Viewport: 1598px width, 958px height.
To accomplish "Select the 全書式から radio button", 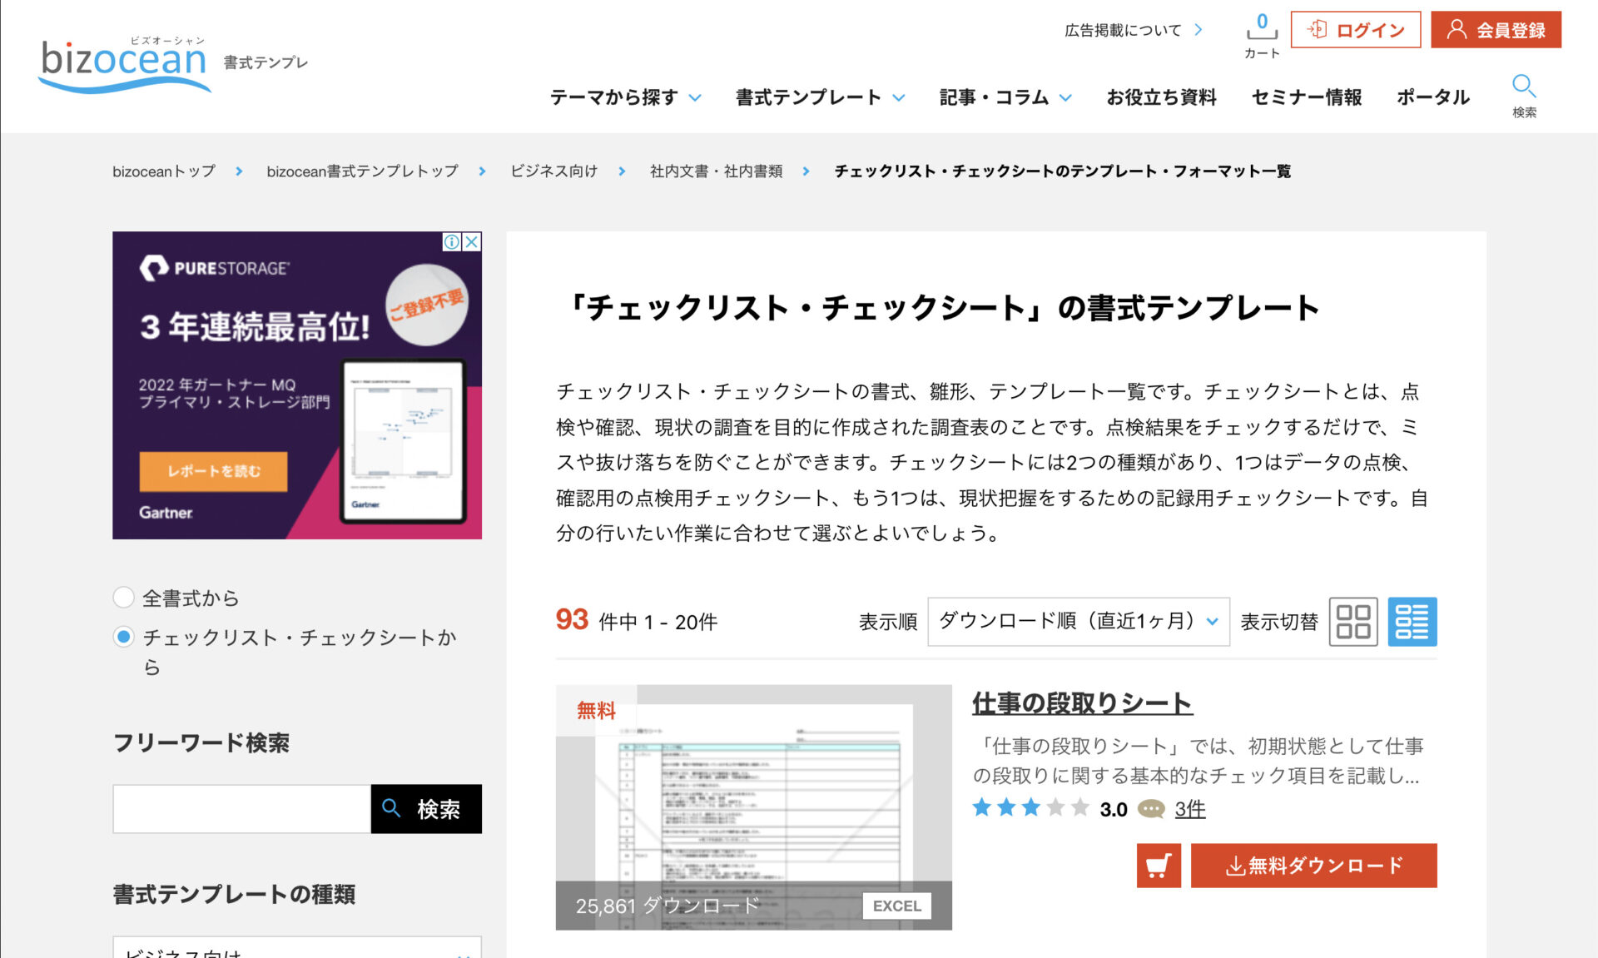I will pos(123,598).
